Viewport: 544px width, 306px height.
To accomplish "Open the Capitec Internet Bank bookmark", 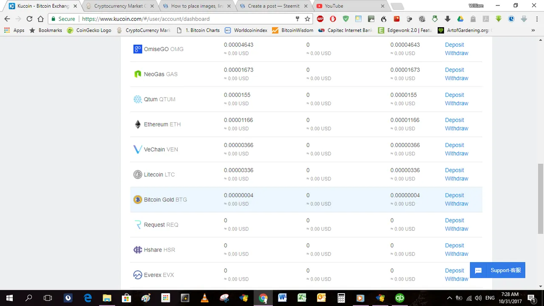I will pos(345,30).
